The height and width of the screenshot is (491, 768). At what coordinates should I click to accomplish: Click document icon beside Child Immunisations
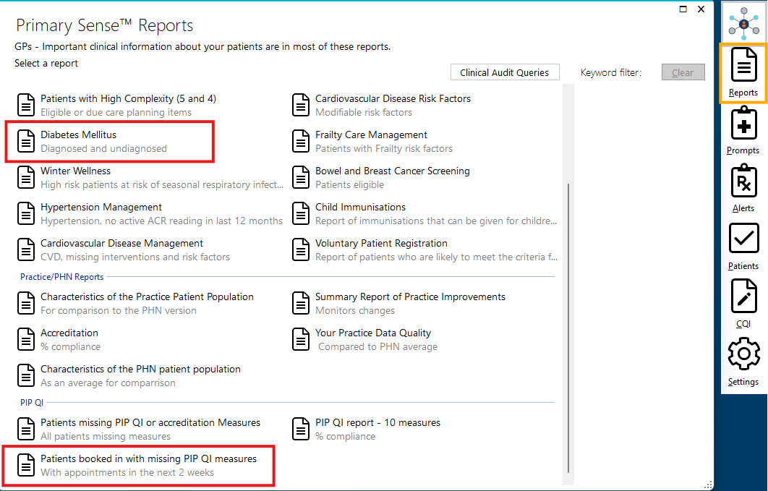pyautogui.click(x=301, y=214)
